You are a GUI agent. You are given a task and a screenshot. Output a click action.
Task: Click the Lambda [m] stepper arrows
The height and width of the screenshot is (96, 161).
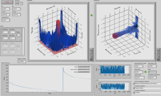(3, 20)
